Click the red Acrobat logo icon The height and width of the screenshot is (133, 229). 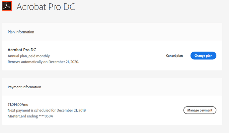pyautogui.click(x=7, y=6)
